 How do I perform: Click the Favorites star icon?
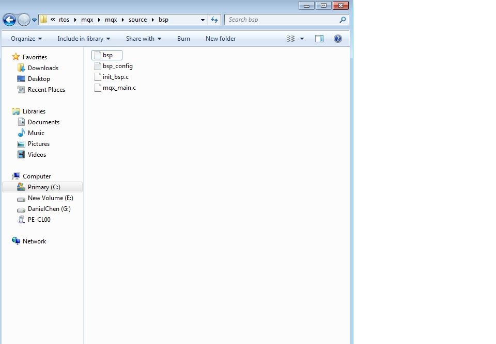[16, 57]
